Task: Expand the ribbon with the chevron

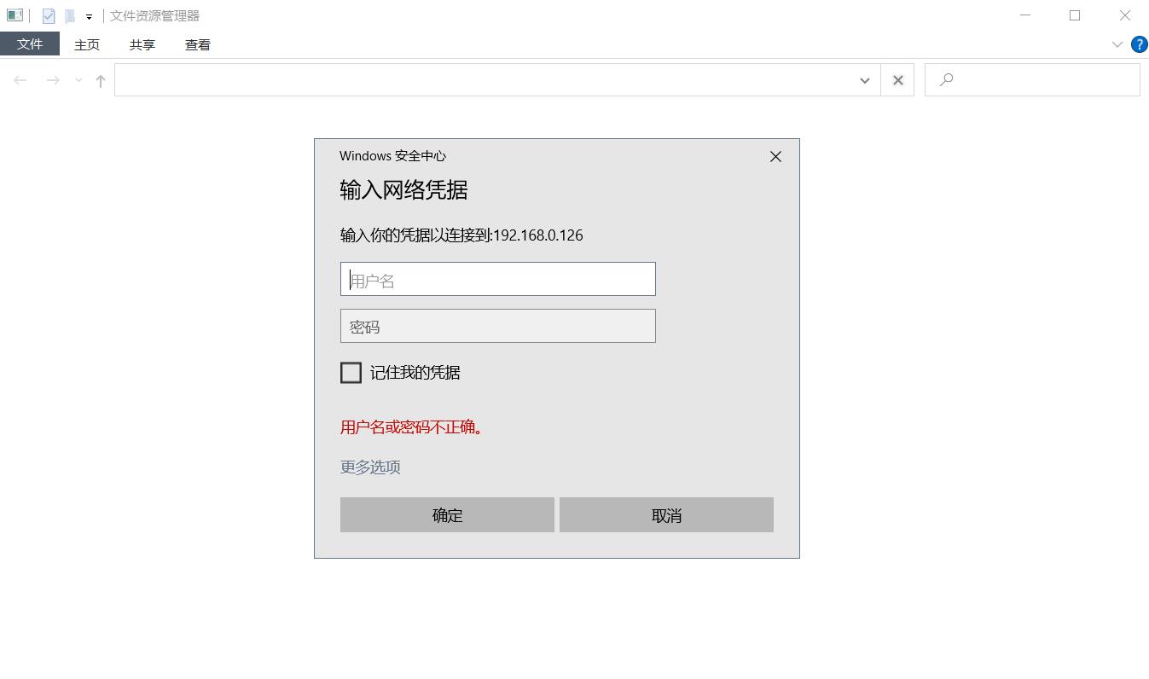Action: tap(1117, 44)
